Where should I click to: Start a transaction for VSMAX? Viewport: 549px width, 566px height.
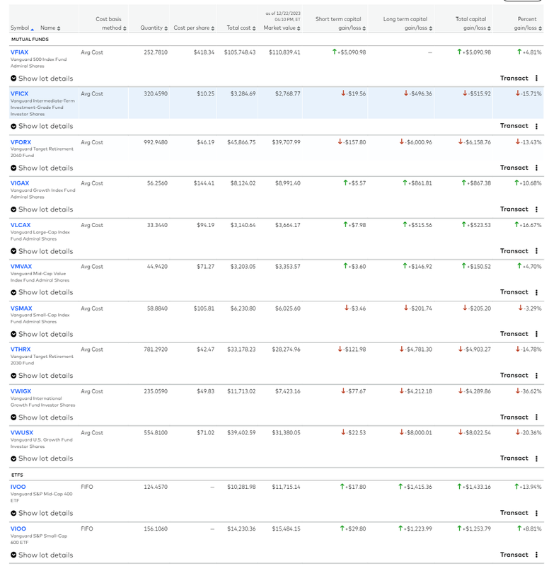[x=514, y=334]
